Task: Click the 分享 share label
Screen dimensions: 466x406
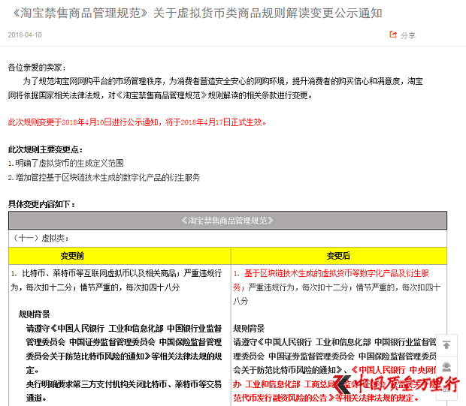Action: click(408, 35)
